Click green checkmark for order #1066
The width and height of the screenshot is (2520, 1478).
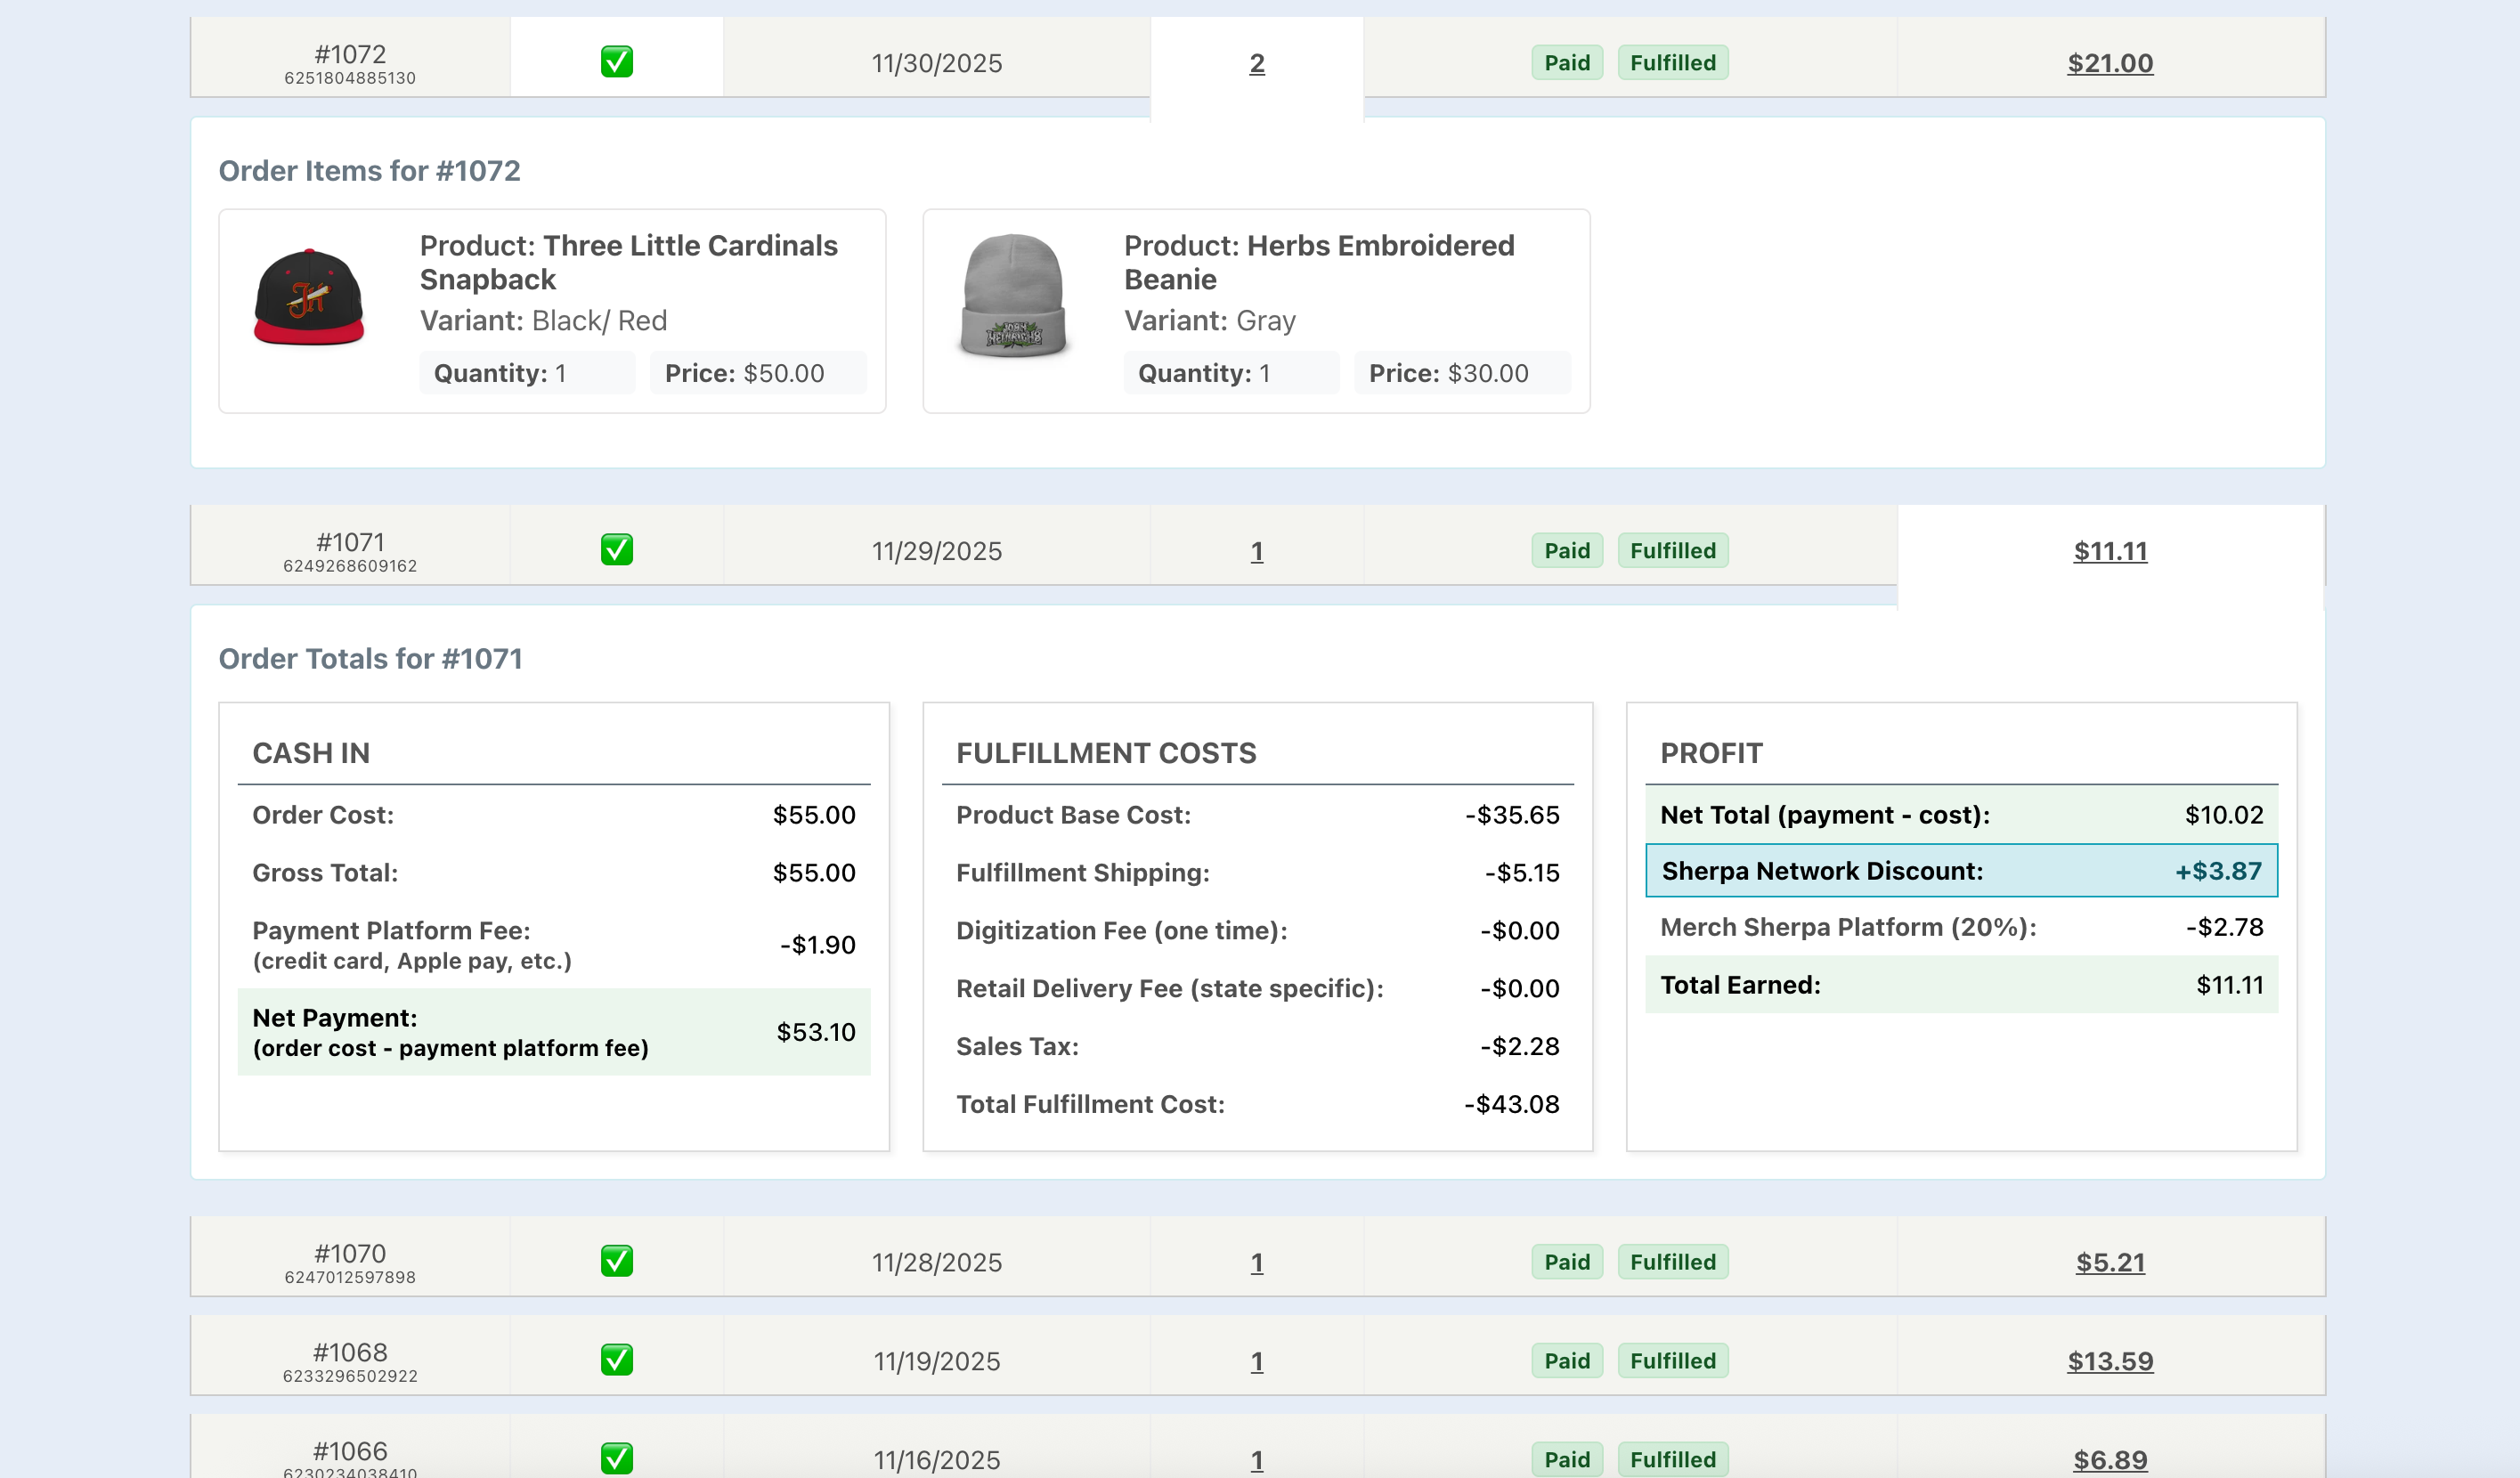pos(616,1458)
